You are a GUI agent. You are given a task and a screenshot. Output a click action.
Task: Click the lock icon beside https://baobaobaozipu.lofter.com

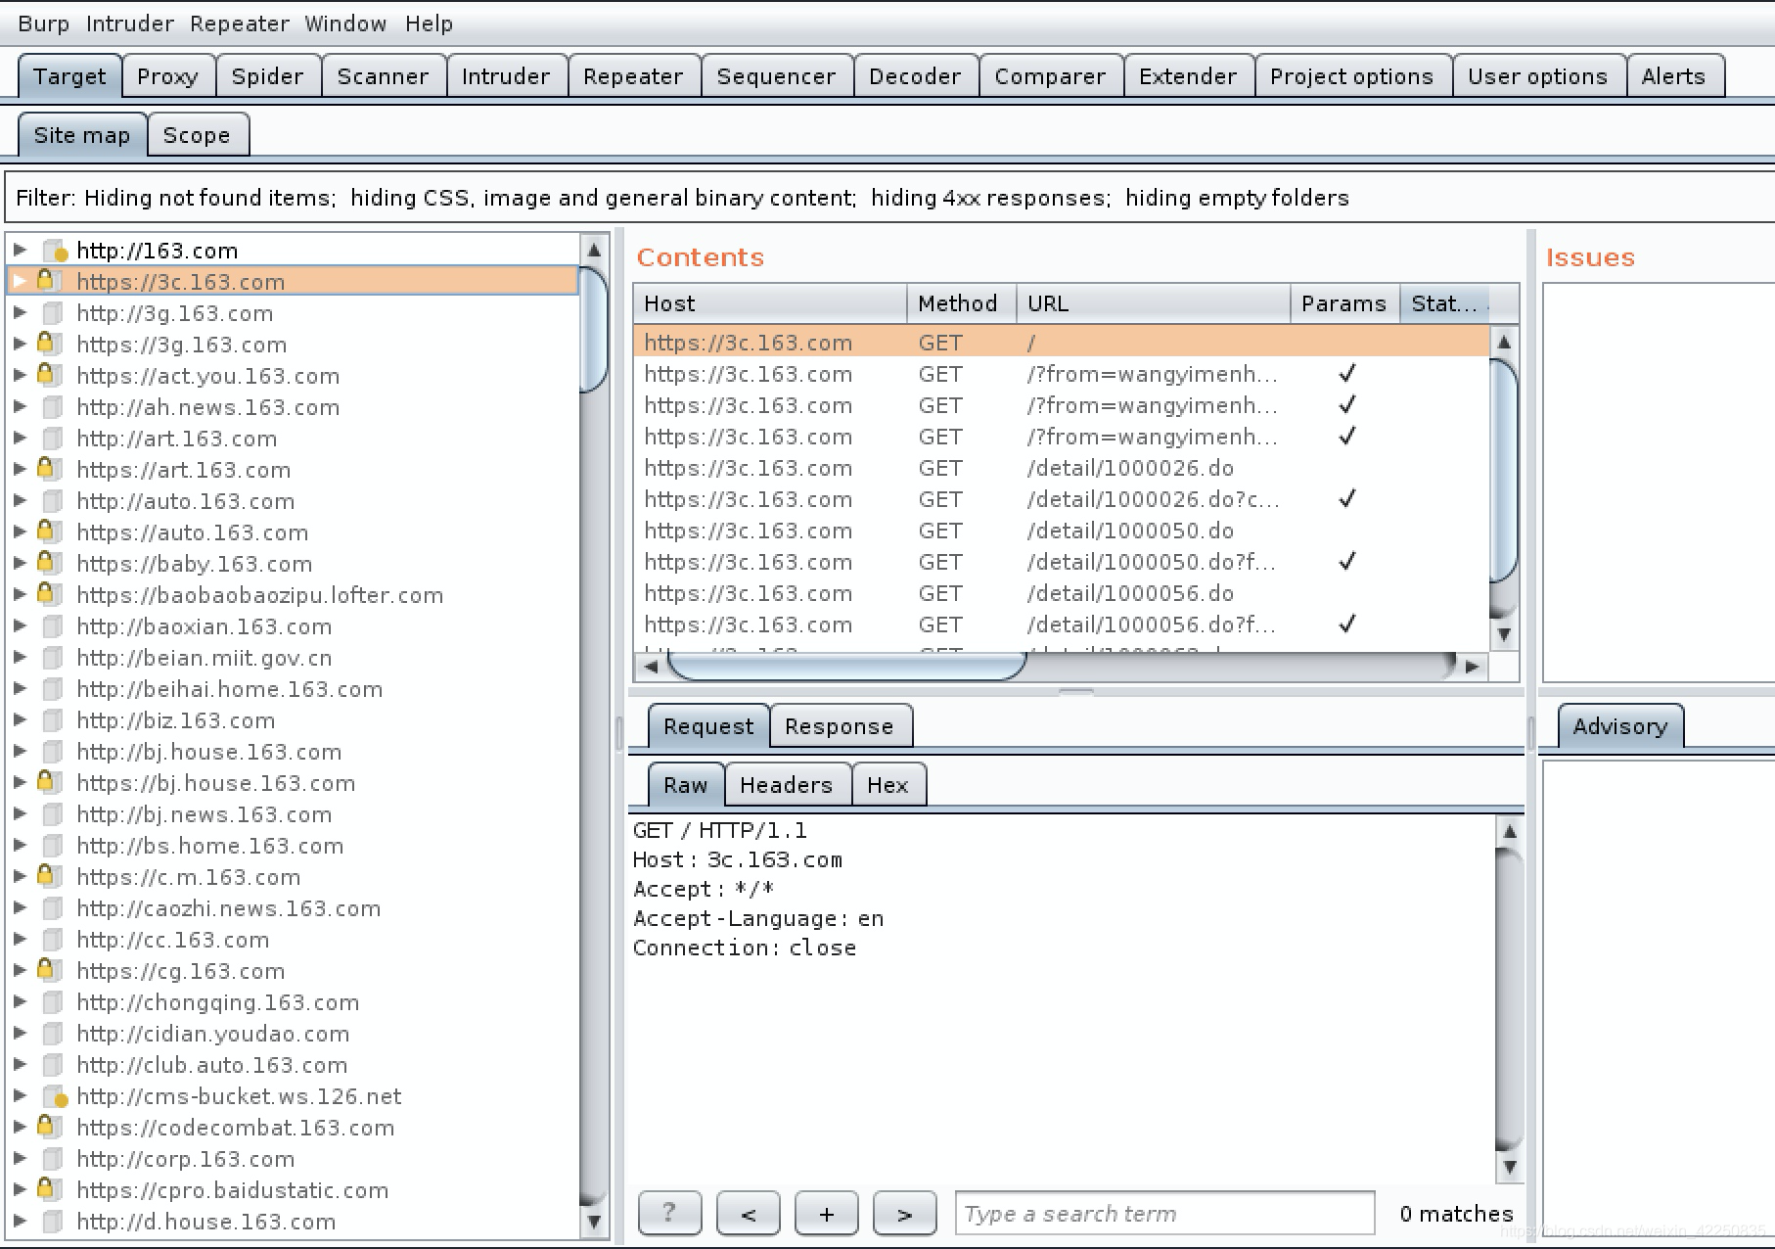(48, 594)
